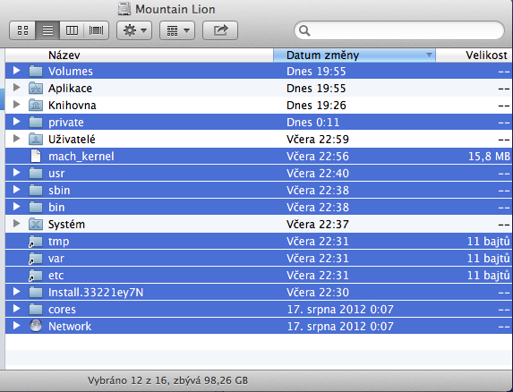Sort by Velikost column

[475, 55]
